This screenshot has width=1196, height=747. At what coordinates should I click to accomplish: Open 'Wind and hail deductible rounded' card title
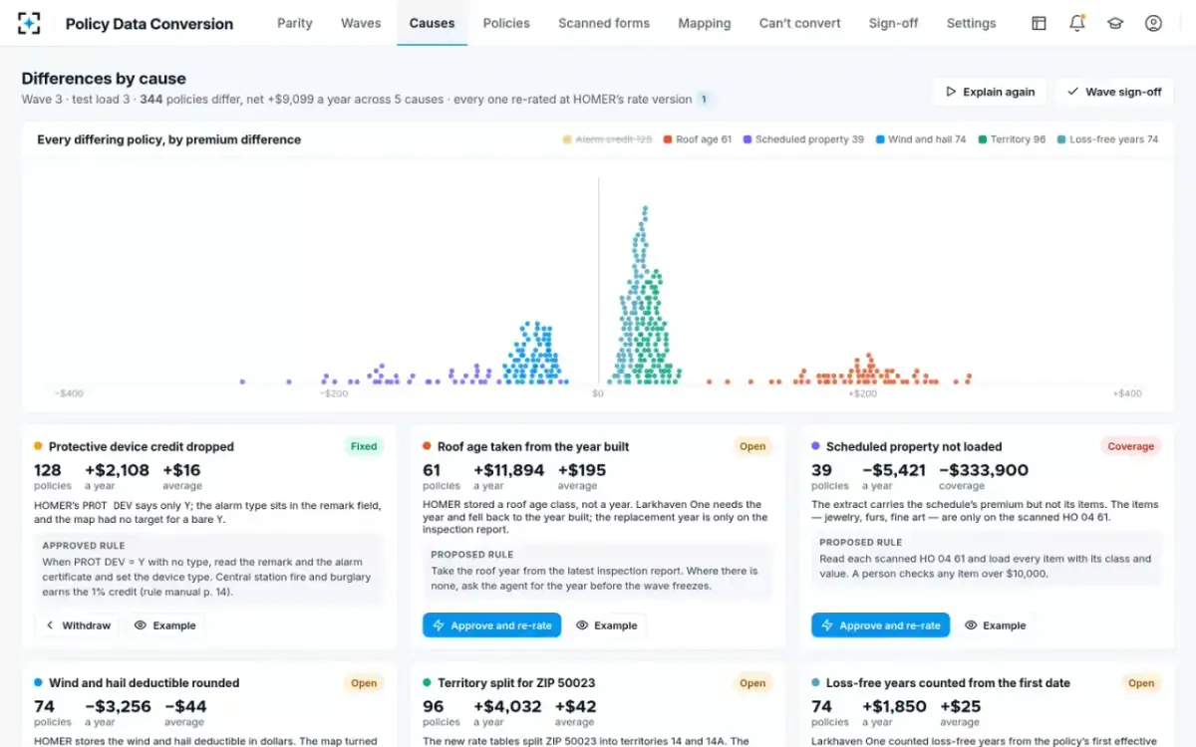point(144,683)
